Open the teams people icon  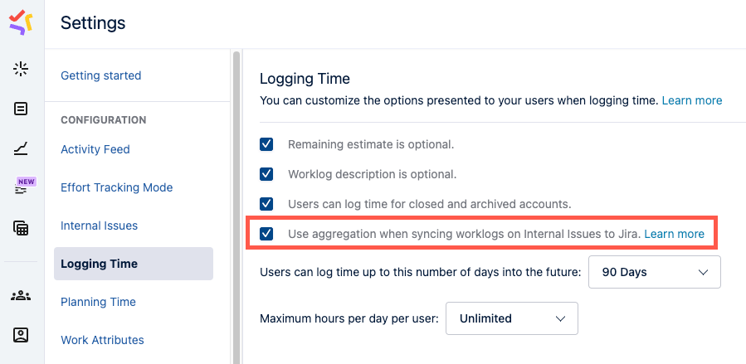tap(21, 295)
